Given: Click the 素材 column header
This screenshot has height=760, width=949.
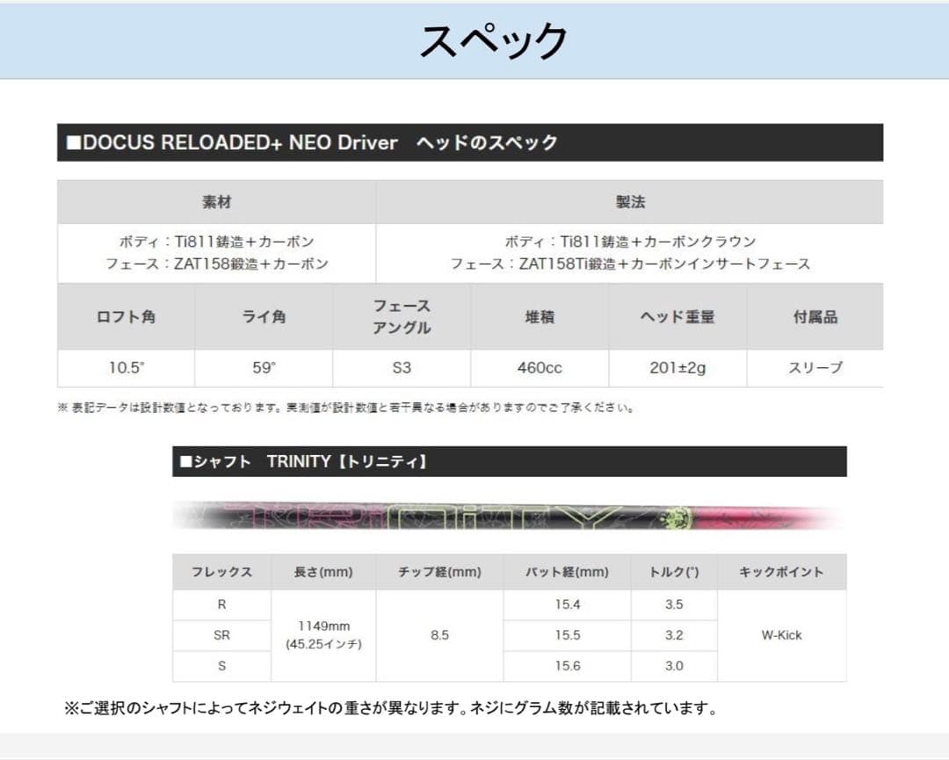Looking at the screenshot, I should (216, 201).
